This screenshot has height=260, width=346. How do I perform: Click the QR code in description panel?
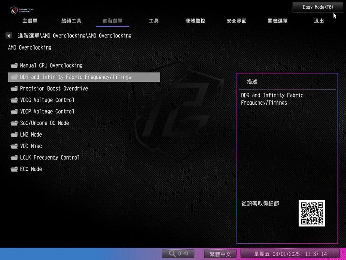pos(312,213)
